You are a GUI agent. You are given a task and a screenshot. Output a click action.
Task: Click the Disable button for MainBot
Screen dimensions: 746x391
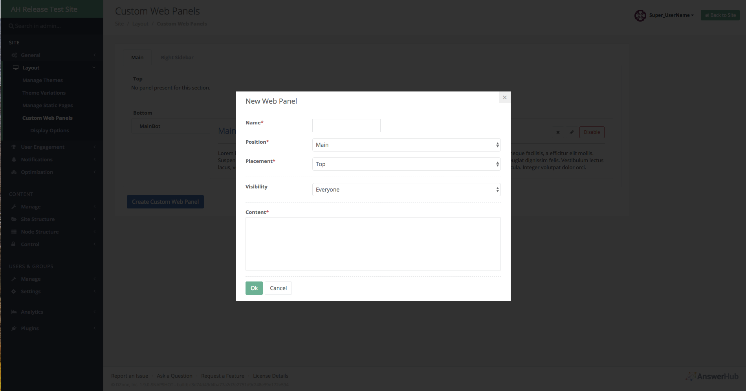592,132
